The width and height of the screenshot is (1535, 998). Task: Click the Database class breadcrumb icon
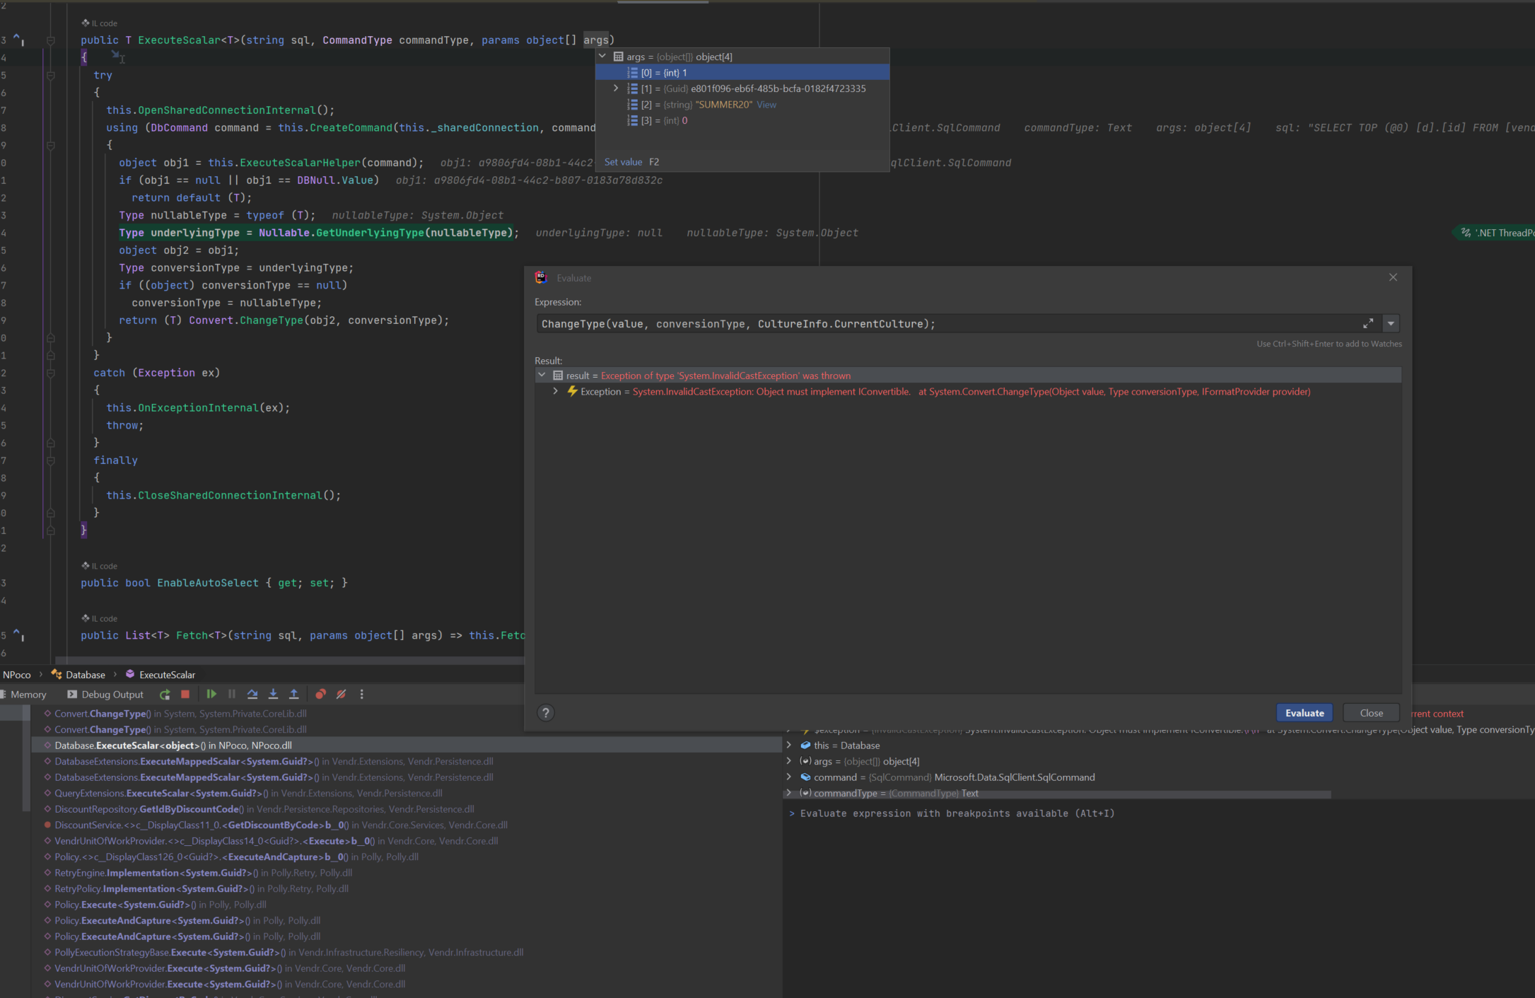[x=57, y=674]
